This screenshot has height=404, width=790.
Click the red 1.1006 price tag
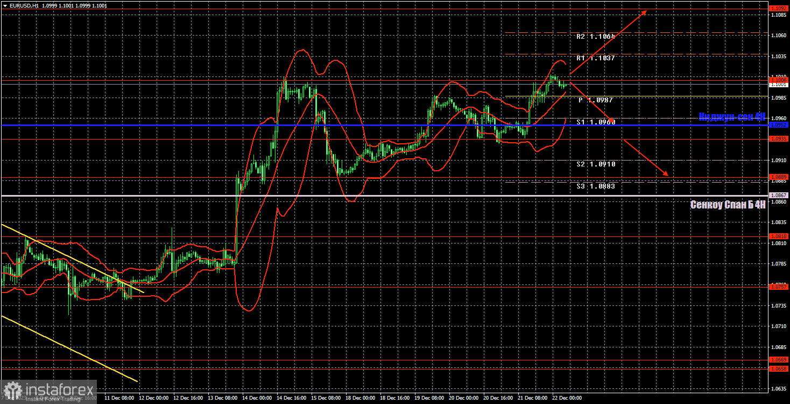point(779,80)
